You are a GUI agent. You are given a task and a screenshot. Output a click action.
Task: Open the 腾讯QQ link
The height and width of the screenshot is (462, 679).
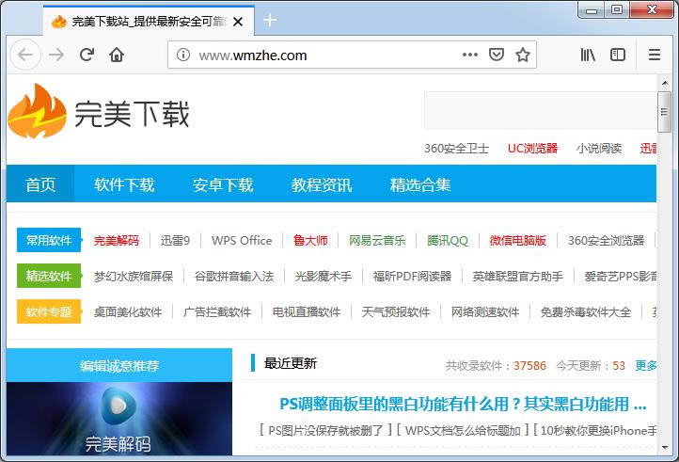point(448,240)
